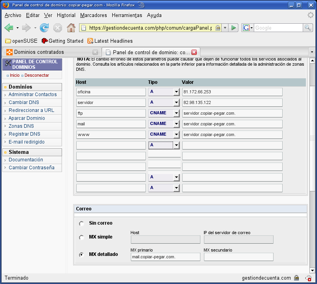Click the Zonas DNS sidebar link
Viewport: 317px width, 284px height.
tap(21, 126)
